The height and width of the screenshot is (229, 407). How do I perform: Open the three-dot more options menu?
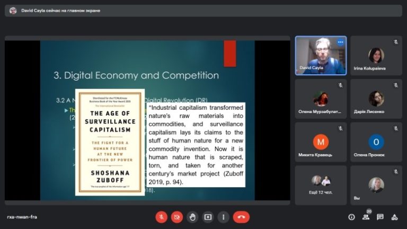coord(224,217)
